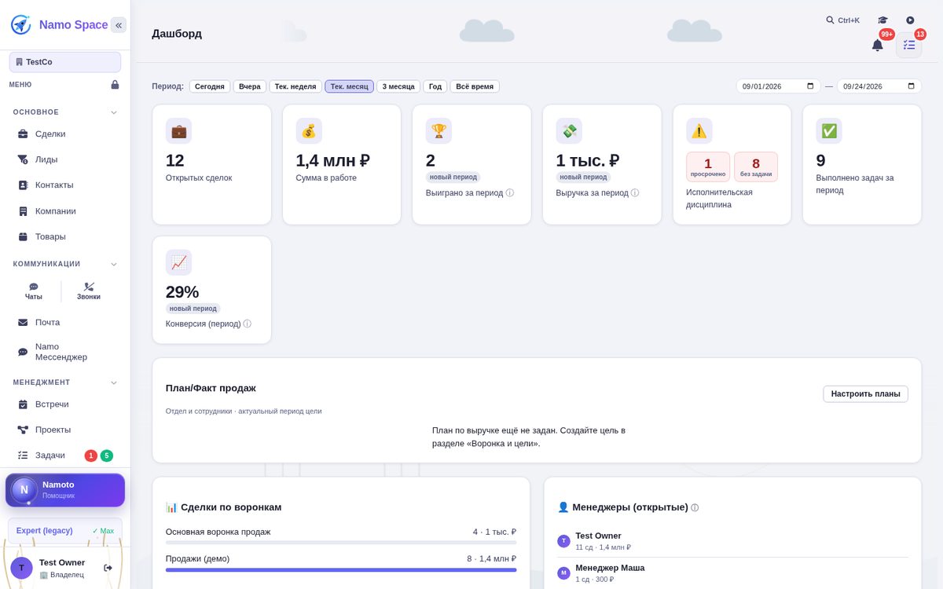Click the Продажи (демо) progress bar
Screen dimensions: 943x589
coord(341,569)
